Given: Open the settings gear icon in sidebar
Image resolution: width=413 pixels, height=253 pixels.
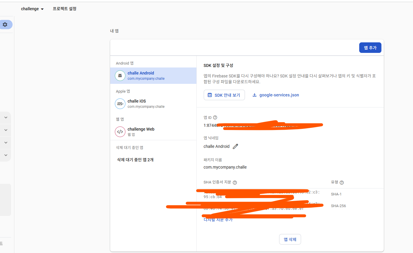Looking at the screenshot, I should [5, 25].
